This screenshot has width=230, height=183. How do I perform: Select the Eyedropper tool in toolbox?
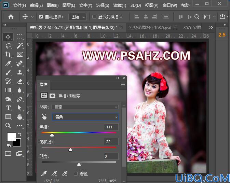[8, 64]
